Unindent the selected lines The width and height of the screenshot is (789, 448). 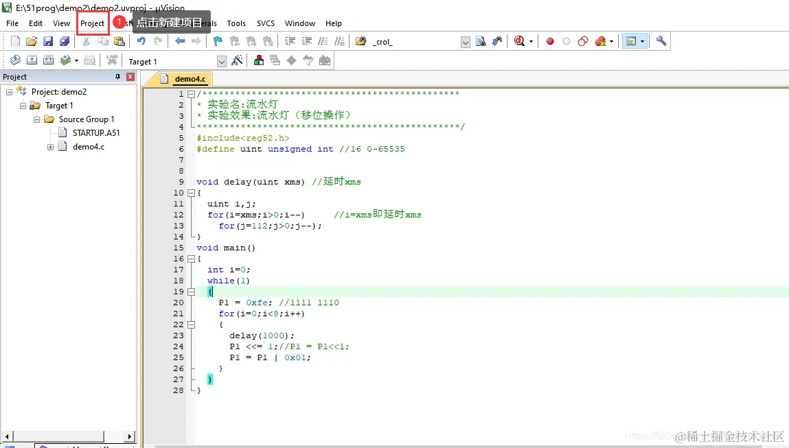[306, 41]
